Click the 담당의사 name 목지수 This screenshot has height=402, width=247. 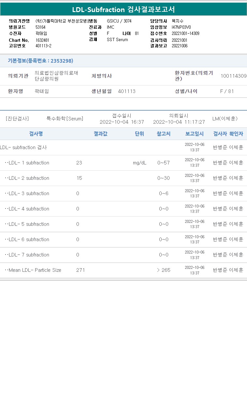pyautogui.click(x=178, y=21)
